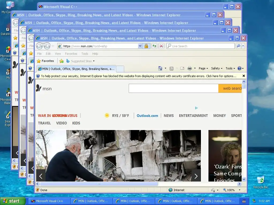This screenshot has width=274, height=205.
Task: Click the MSN web search text box
Action: click(x=173, y=88)
